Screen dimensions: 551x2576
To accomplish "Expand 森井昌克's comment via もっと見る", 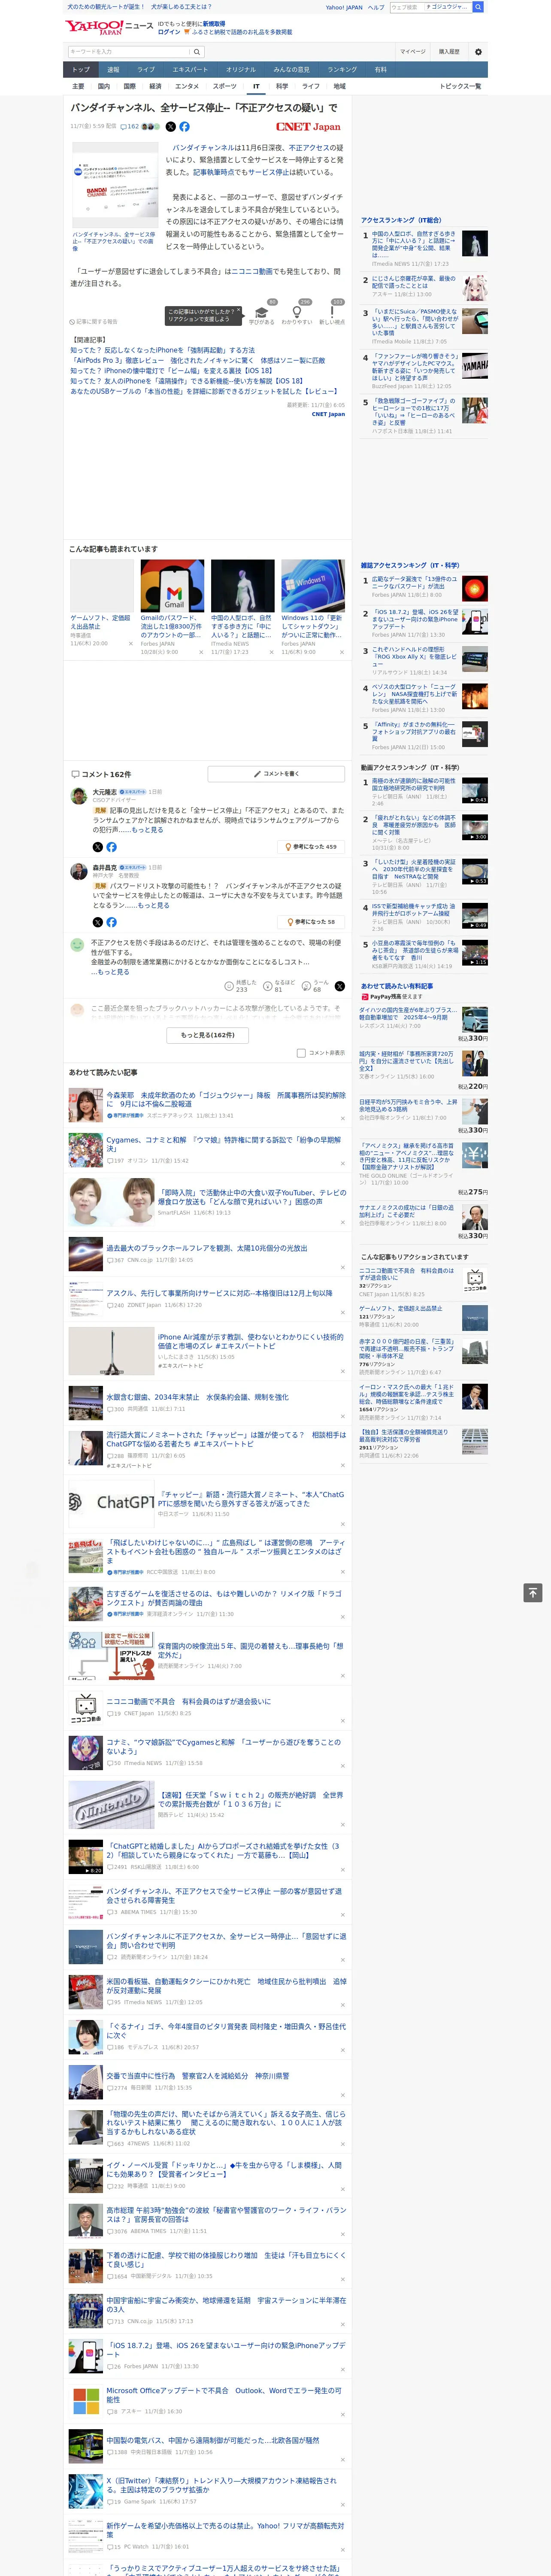I will click(154, 905).
